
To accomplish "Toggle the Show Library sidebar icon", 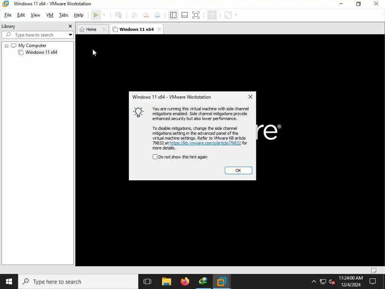I will tap(173, 15).
